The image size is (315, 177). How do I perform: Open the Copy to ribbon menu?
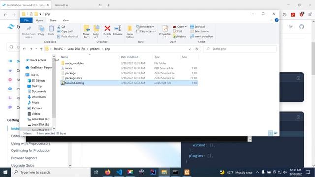[x=96, y=31]
